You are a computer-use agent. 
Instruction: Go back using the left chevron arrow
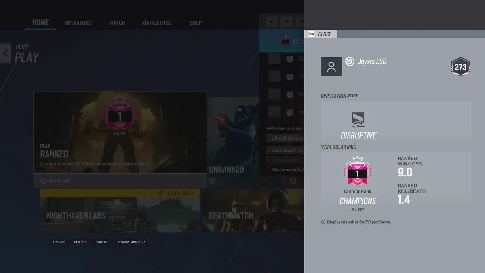coord(5,53)
